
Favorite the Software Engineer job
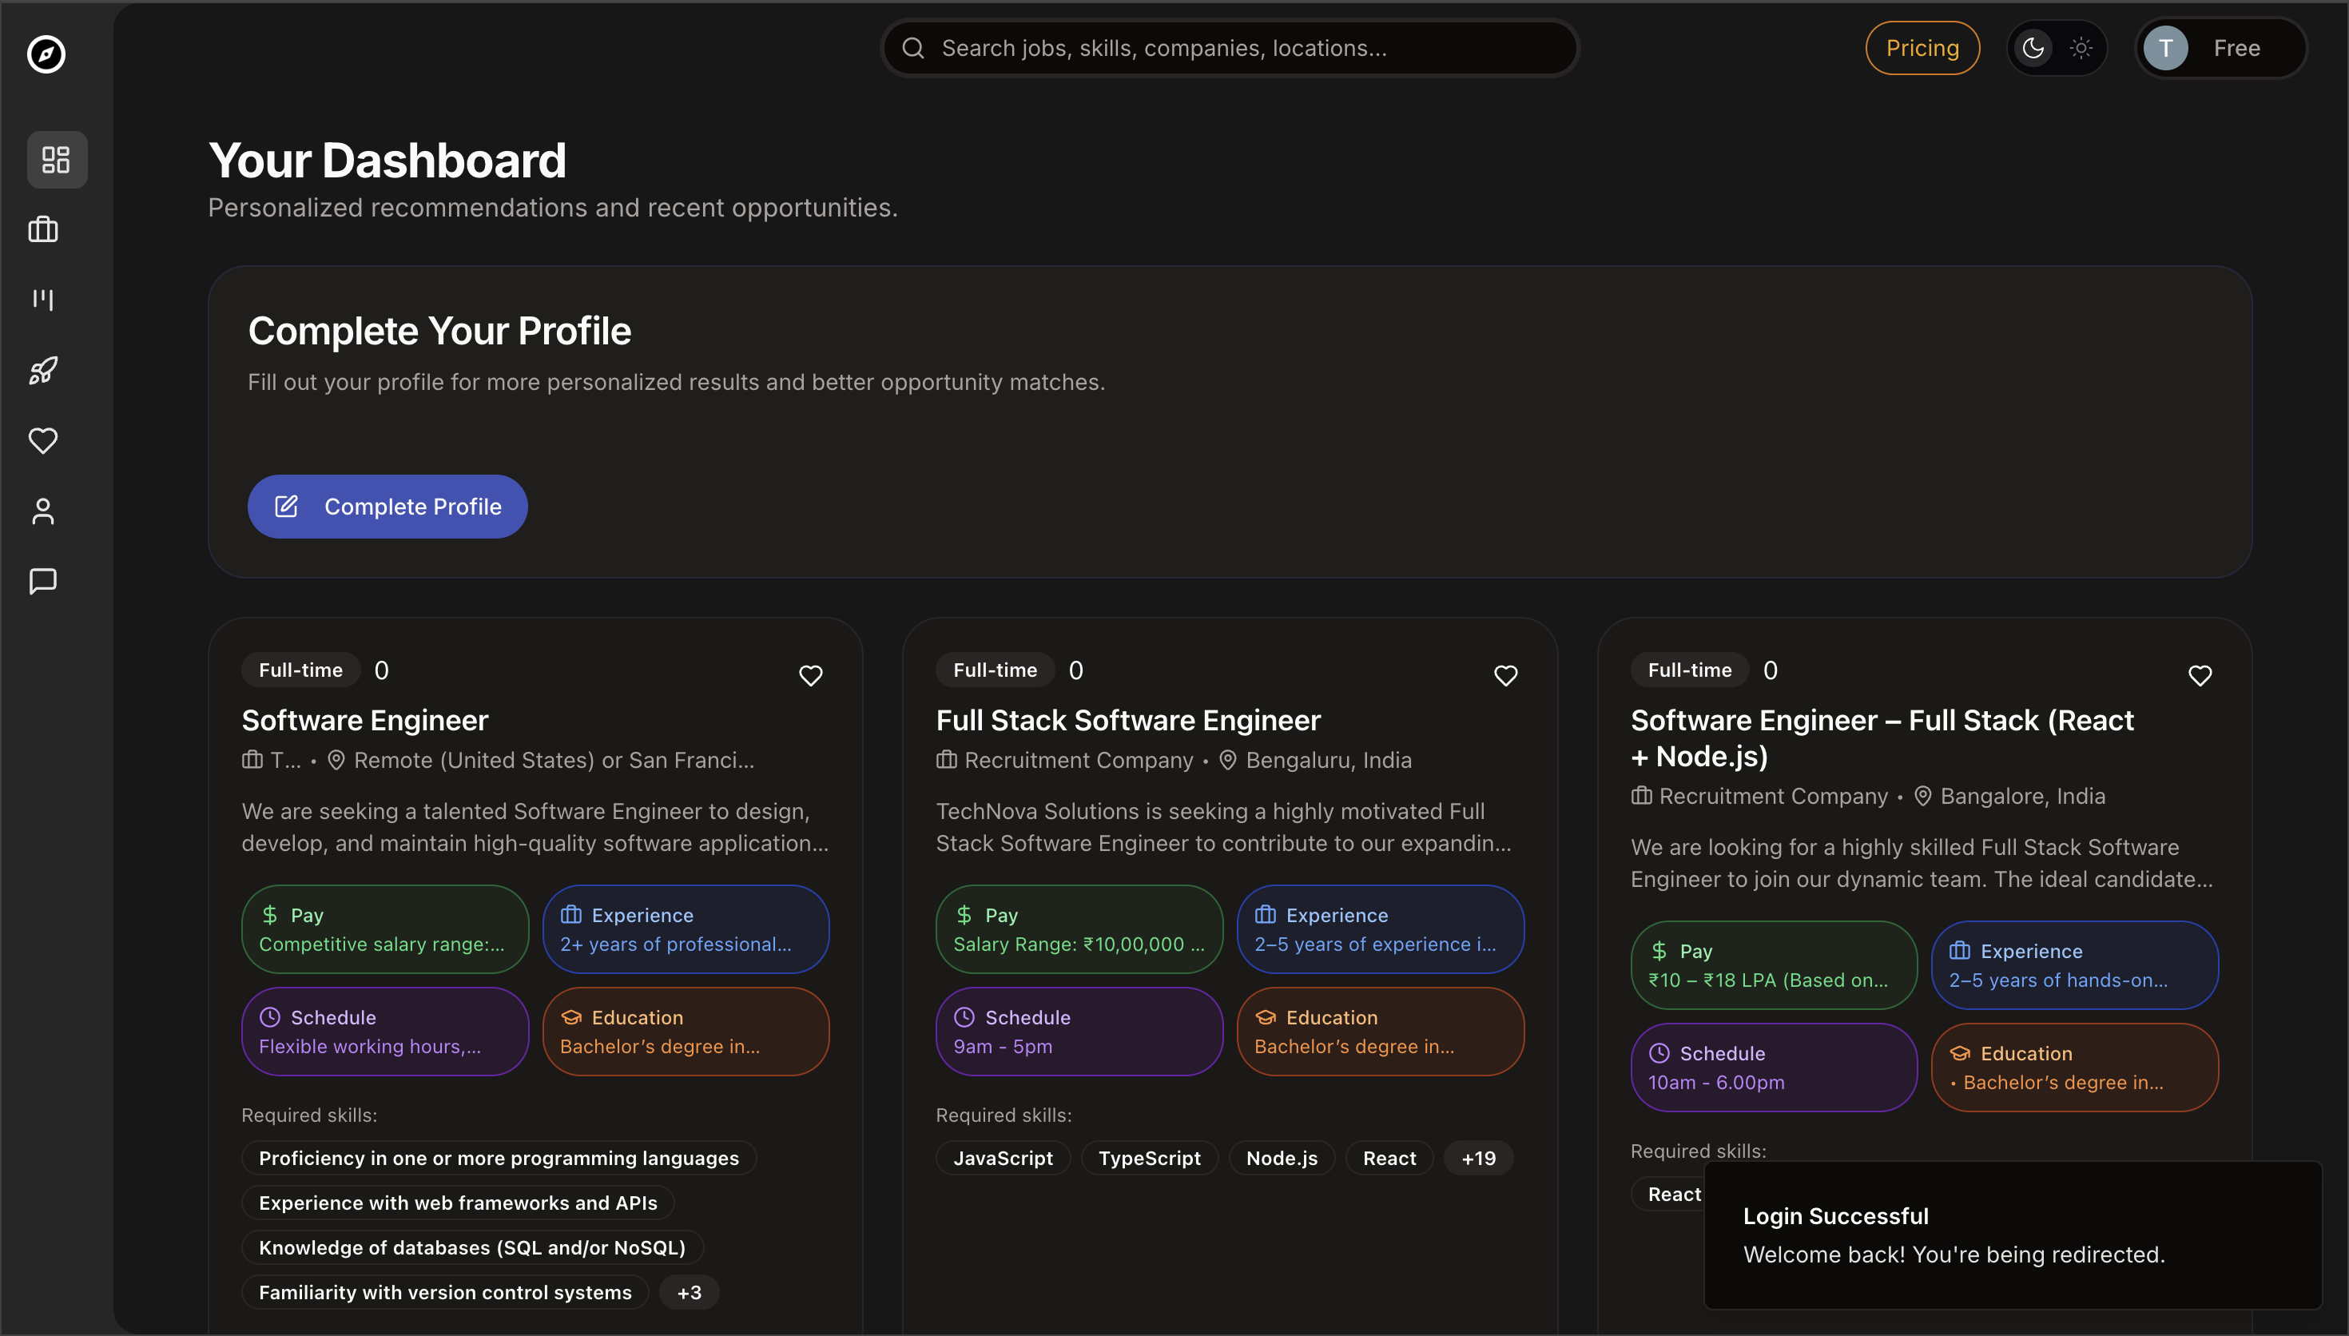point(811,675)
